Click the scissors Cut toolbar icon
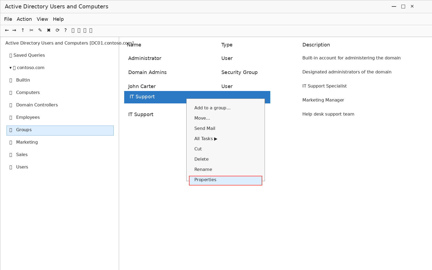 [32, 30]
